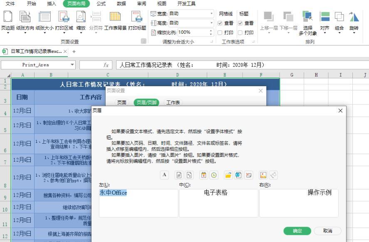369x242 pixels.
Task: Toggle 网格线 查看 checkbox
Action: (220, 23)
